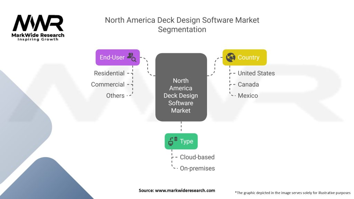Viewport: 354px width, 199px height.
Task: Select the Mexico entry
Action: [248, 96]
